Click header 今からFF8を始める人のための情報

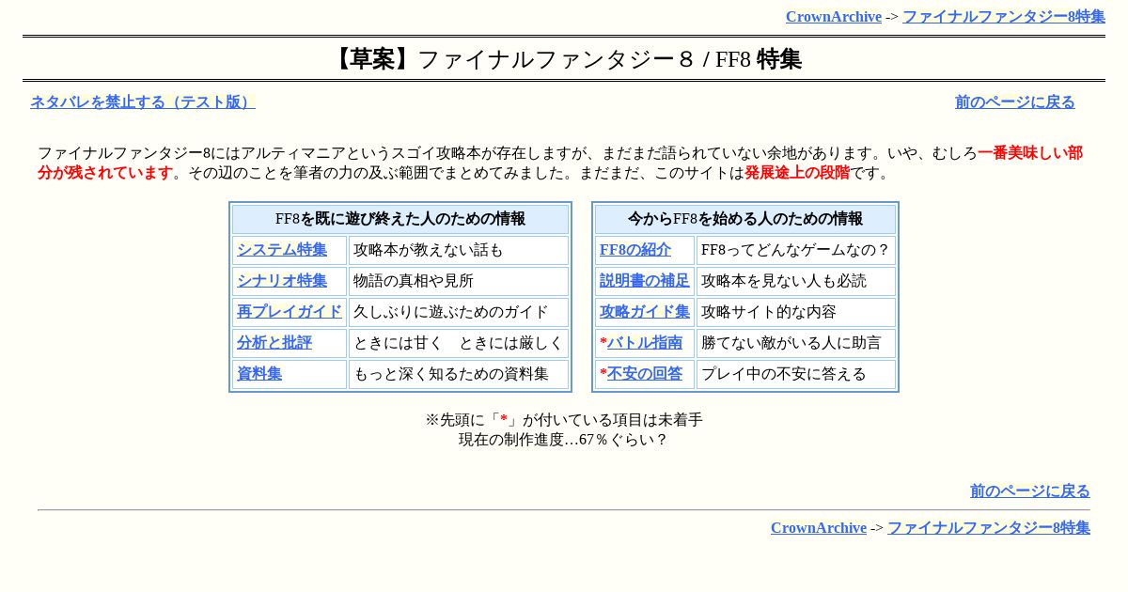[745, 219]
